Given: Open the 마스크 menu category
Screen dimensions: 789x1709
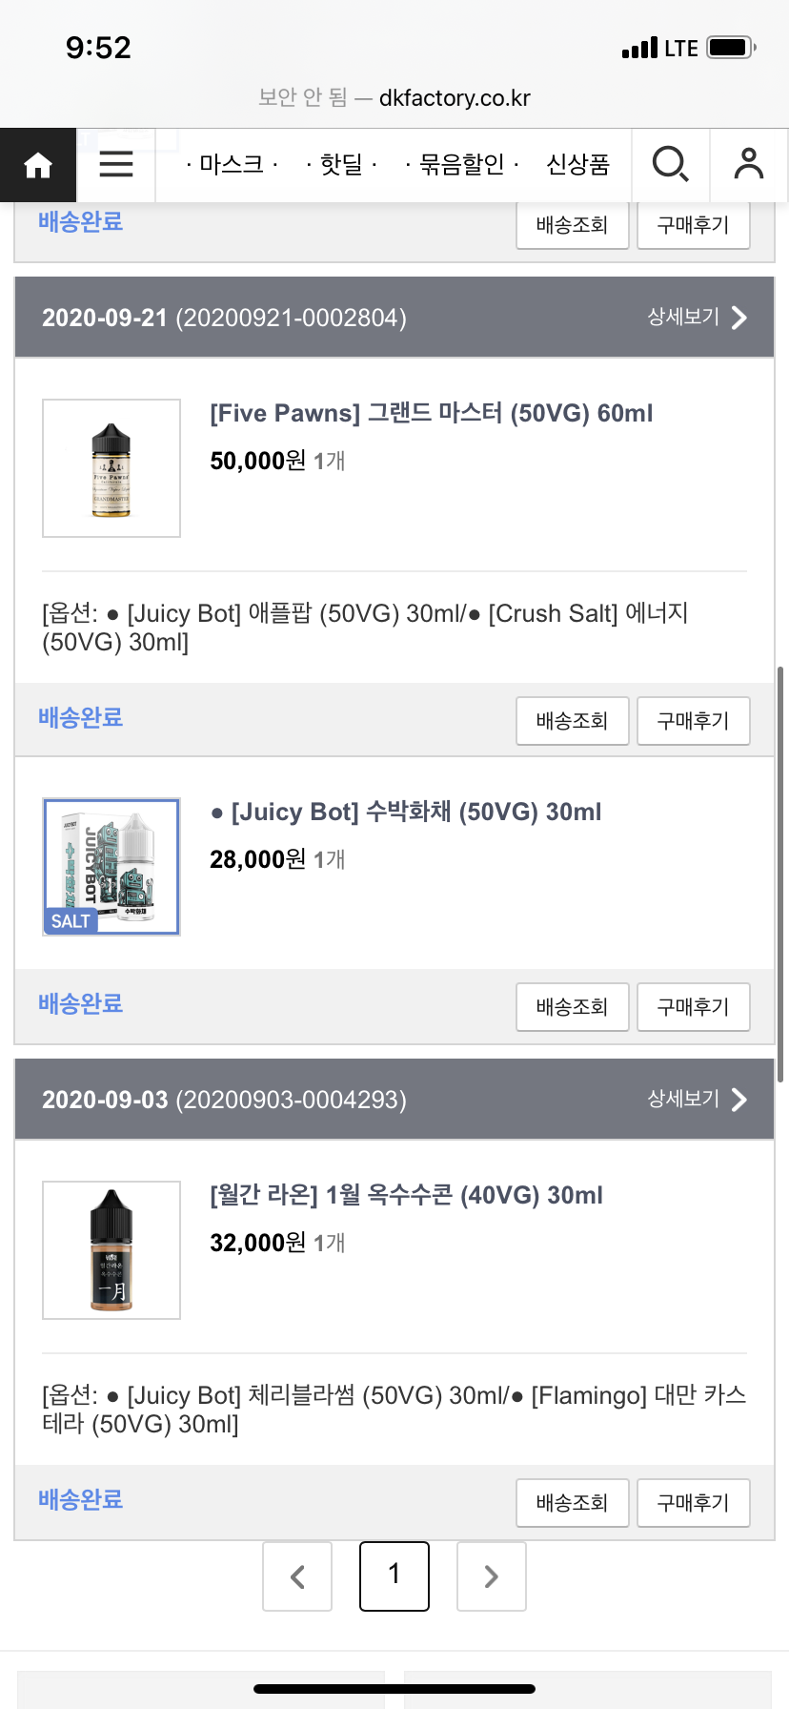Looking at the screenshot, I should click(x=232, y=165).
